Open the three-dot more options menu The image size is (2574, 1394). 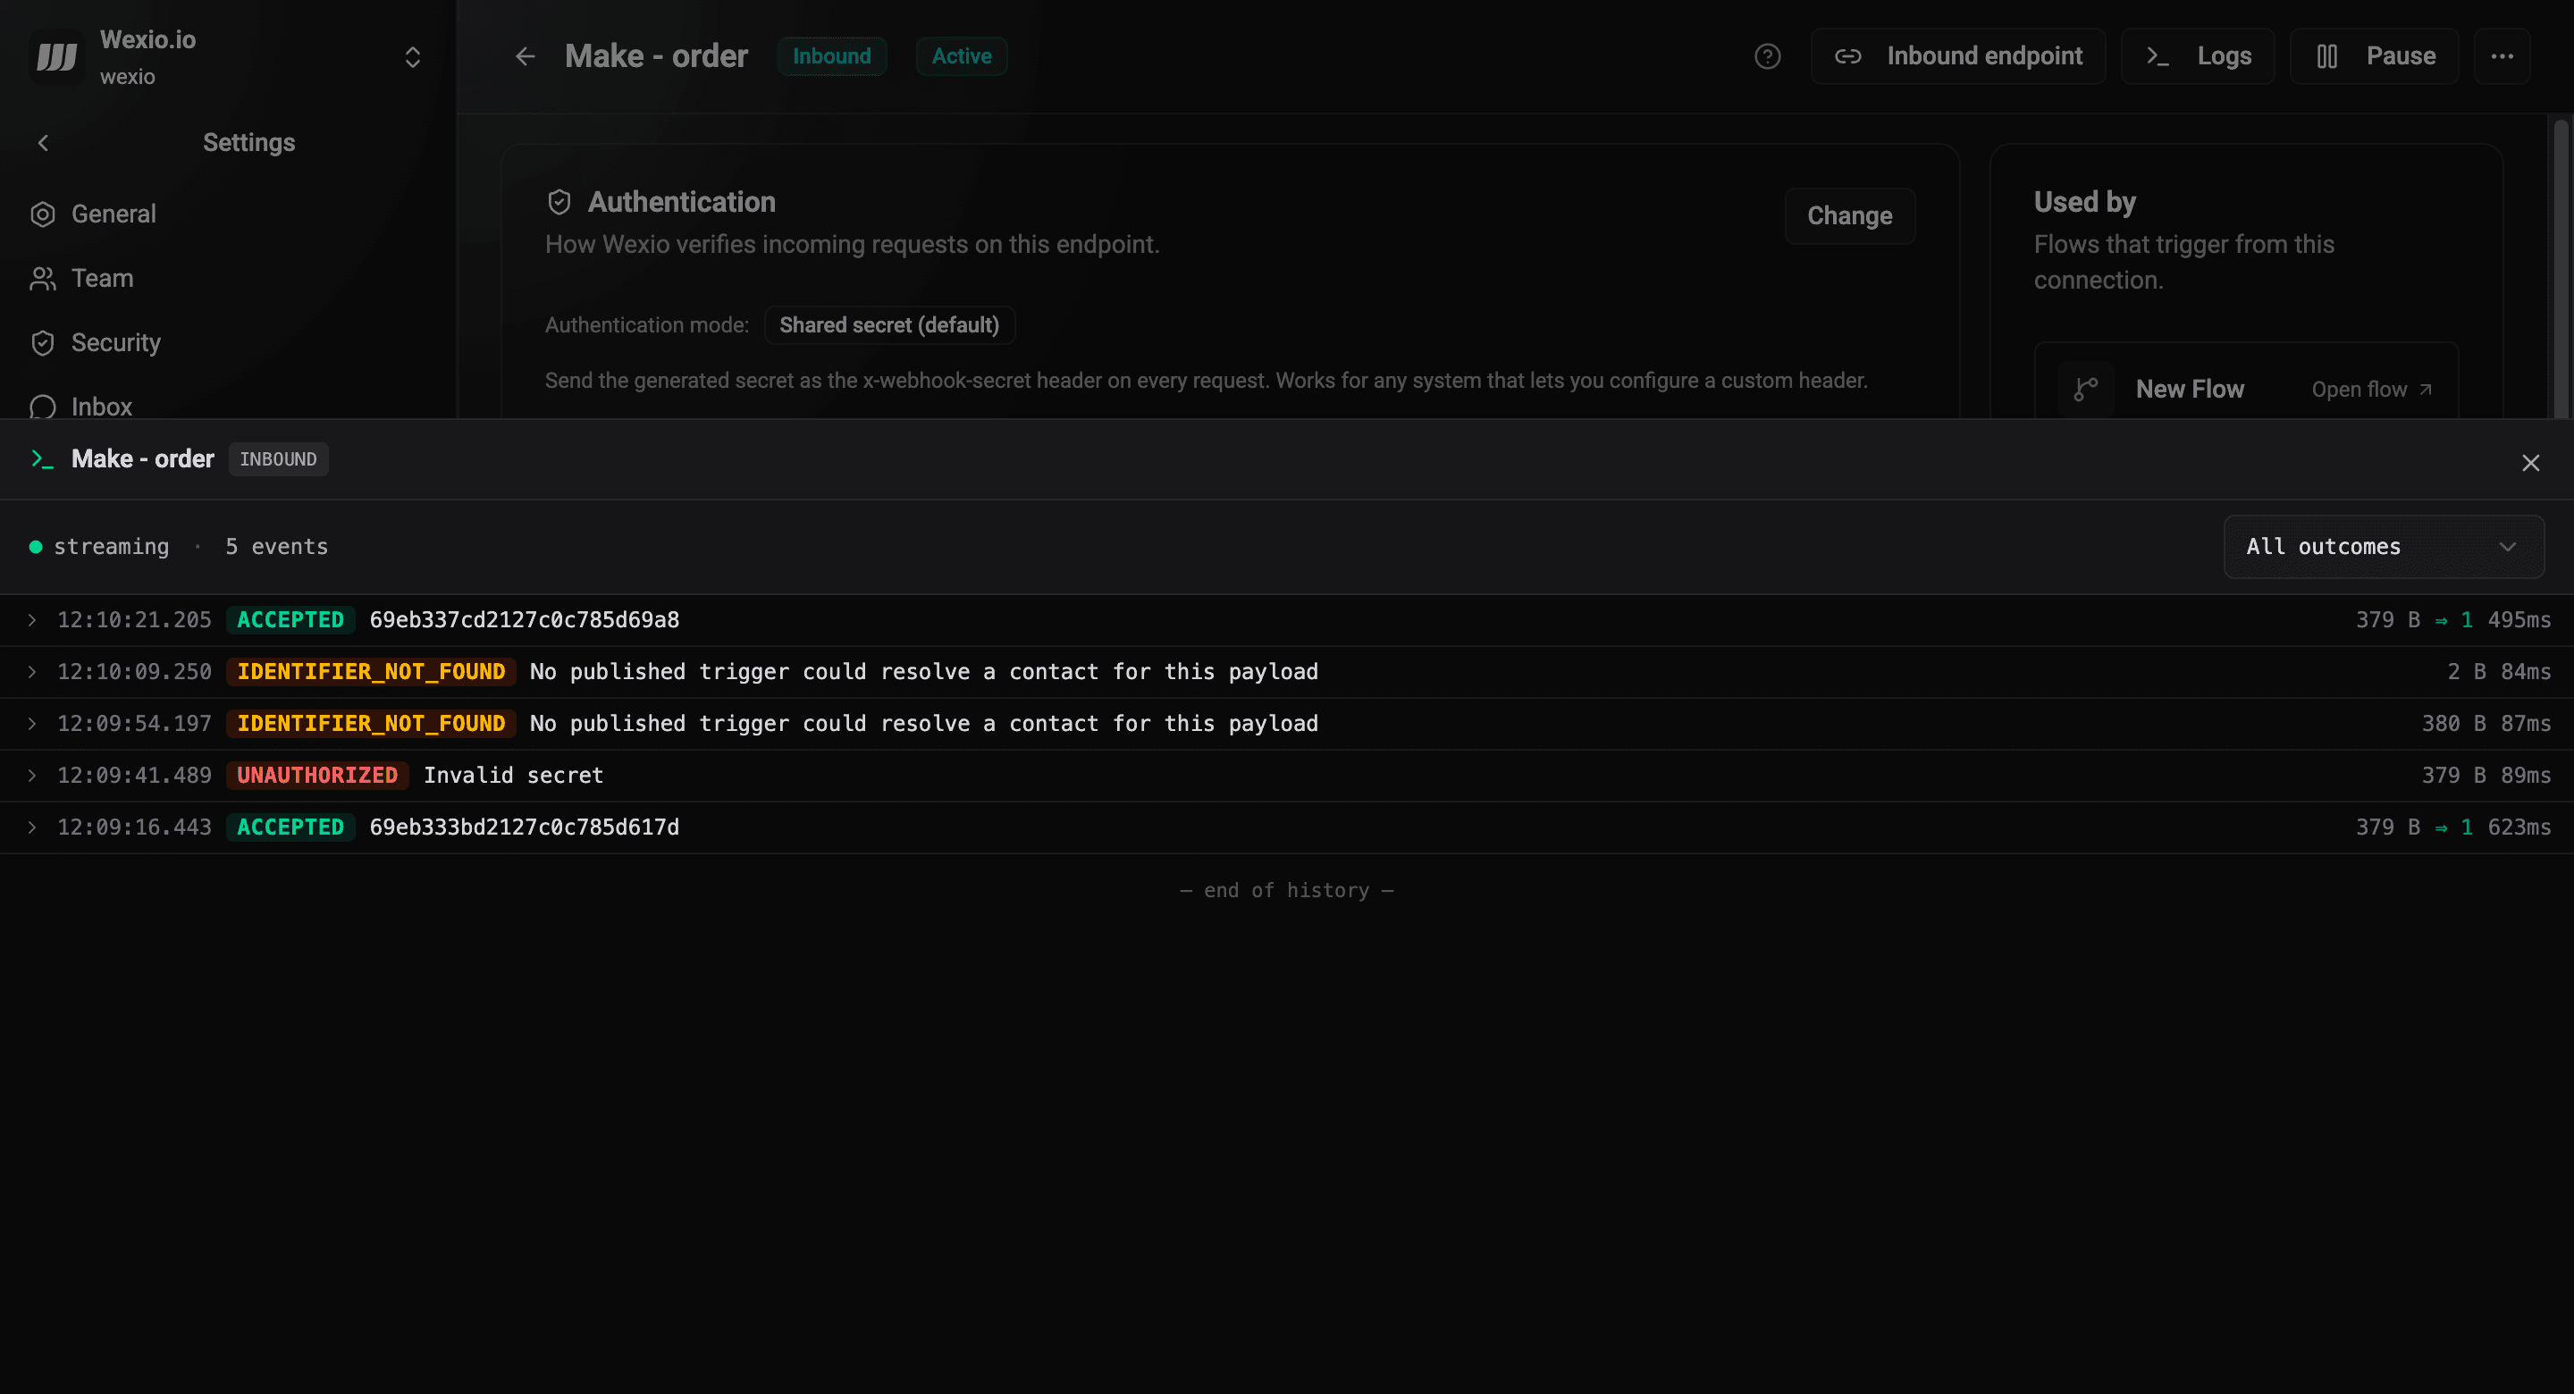pos(2502,56)
